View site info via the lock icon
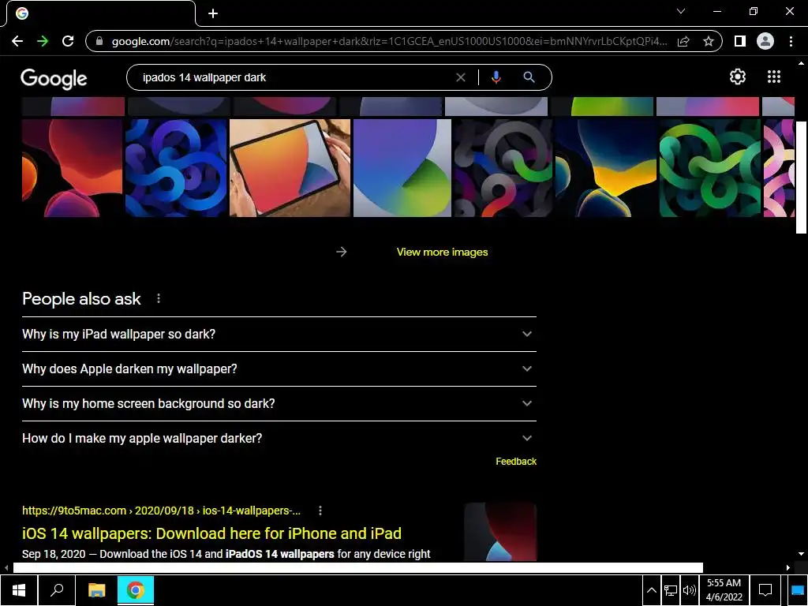808x606 pixels. [x=100, y=41]
